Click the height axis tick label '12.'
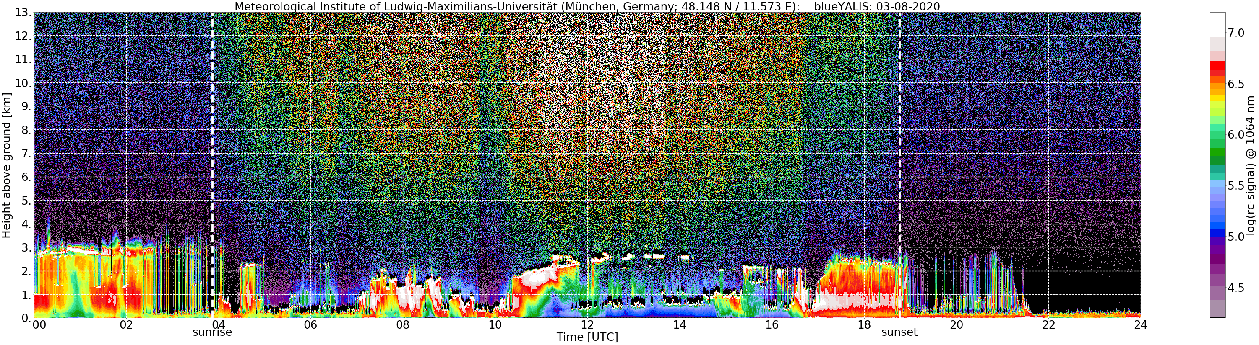This screenshot has width=1259, height=345. [x=23, y=36]
